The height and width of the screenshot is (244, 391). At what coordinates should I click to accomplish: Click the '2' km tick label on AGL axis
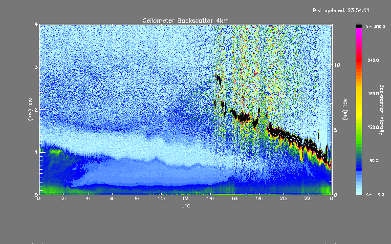pyautogui.click(x=36, y=109)
